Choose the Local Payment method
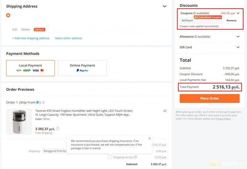Screen dimensions: 247x169 (x=31, y=68)
